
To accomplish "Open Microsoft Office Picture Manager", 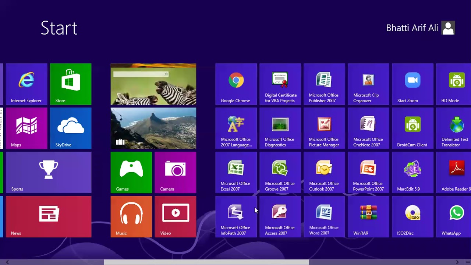I will [x=325, y=128].
